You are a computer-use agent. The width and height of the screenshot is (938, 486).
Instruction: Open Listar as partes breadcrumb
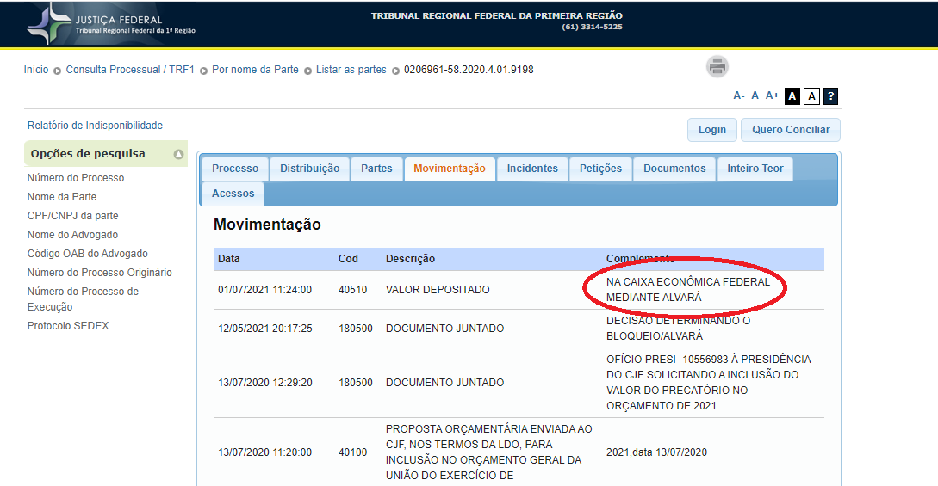pos(351,70)
